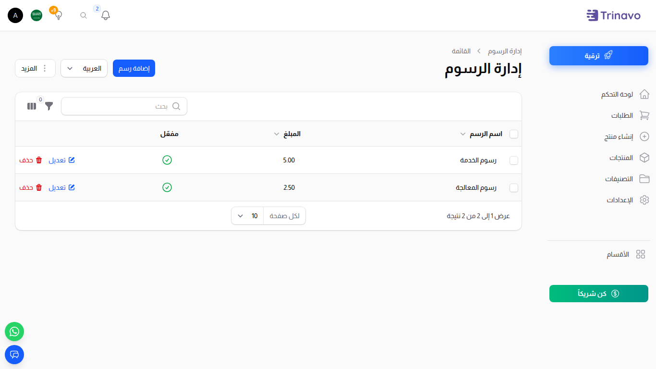This screenshot has height=369, width=656.
Task: Click the Saudi flag language icon
Action: [36, 15]
